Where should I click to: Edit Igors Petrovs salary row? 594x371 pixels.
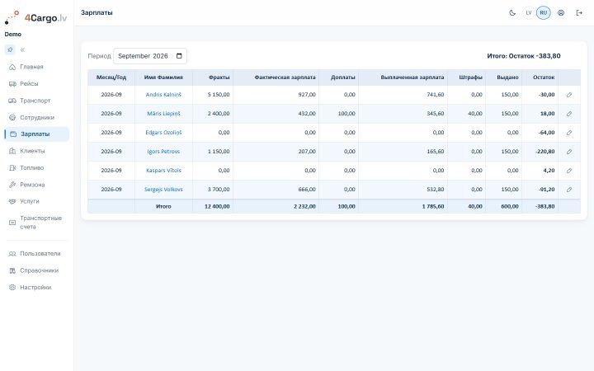coord(569,152)
